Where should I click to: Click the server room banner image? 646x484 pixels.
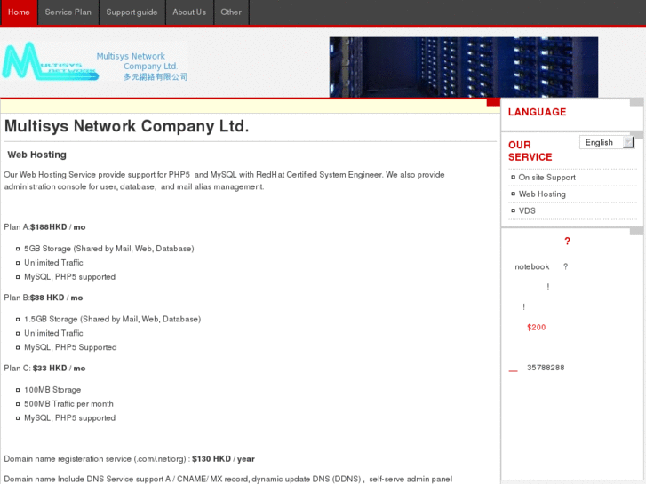464,67
